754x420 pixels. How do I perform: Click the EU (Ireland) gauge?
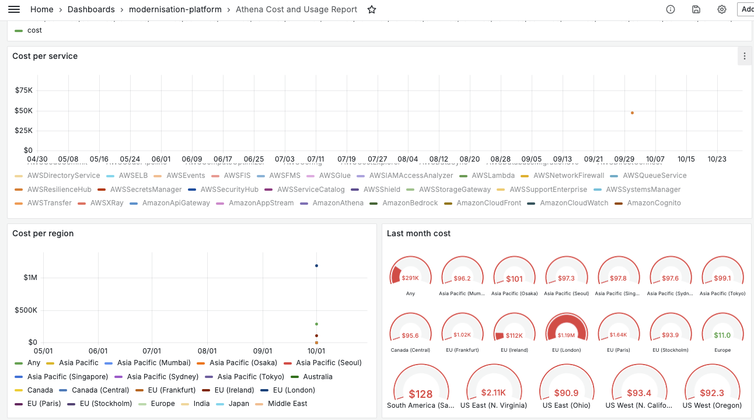pos(514,330)
